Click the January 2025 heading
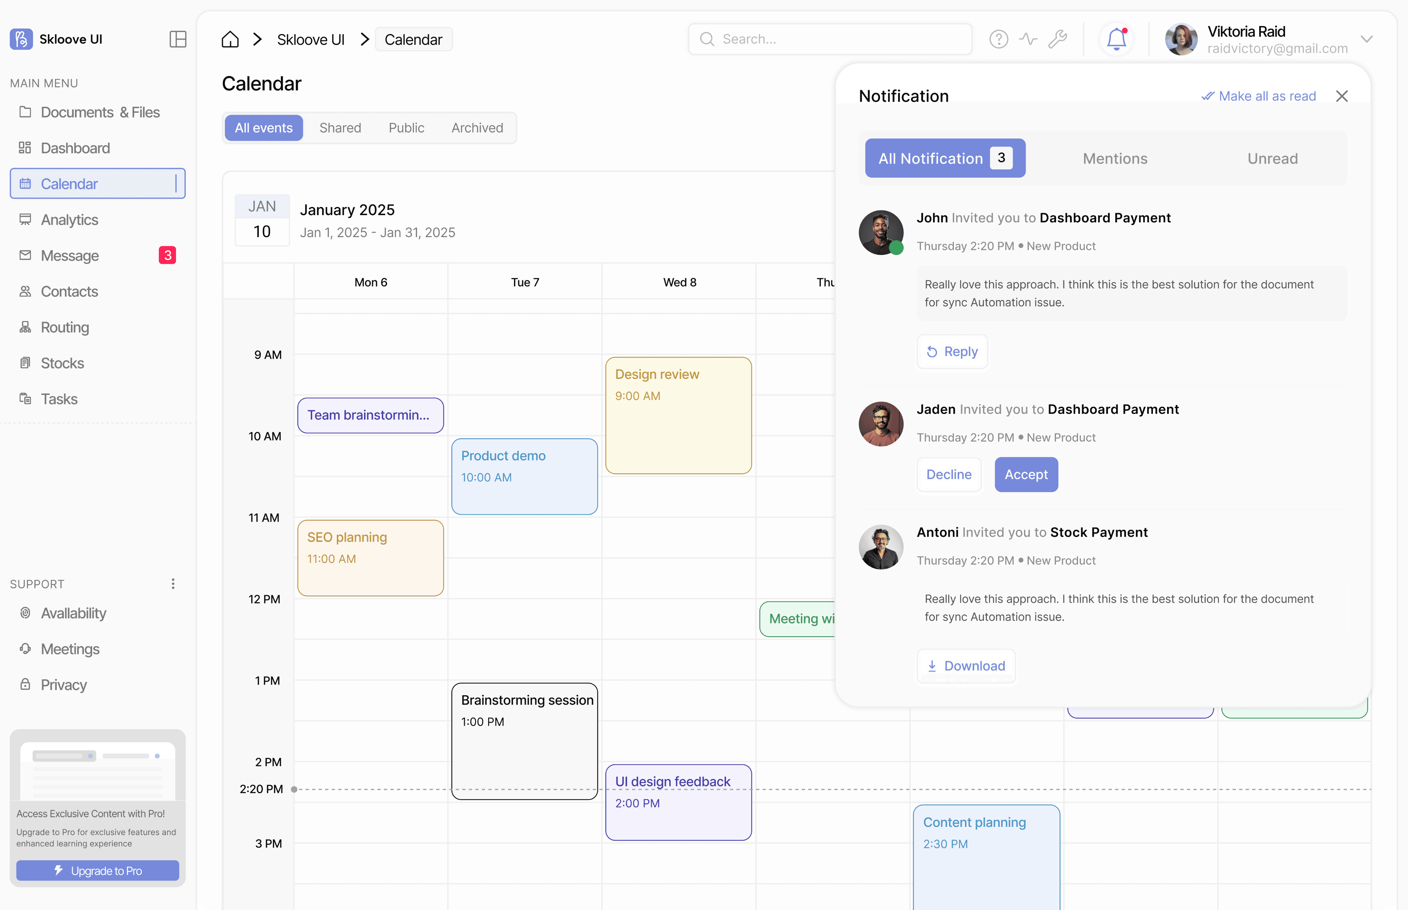The image size is (1408, 910). pos(347,210)
